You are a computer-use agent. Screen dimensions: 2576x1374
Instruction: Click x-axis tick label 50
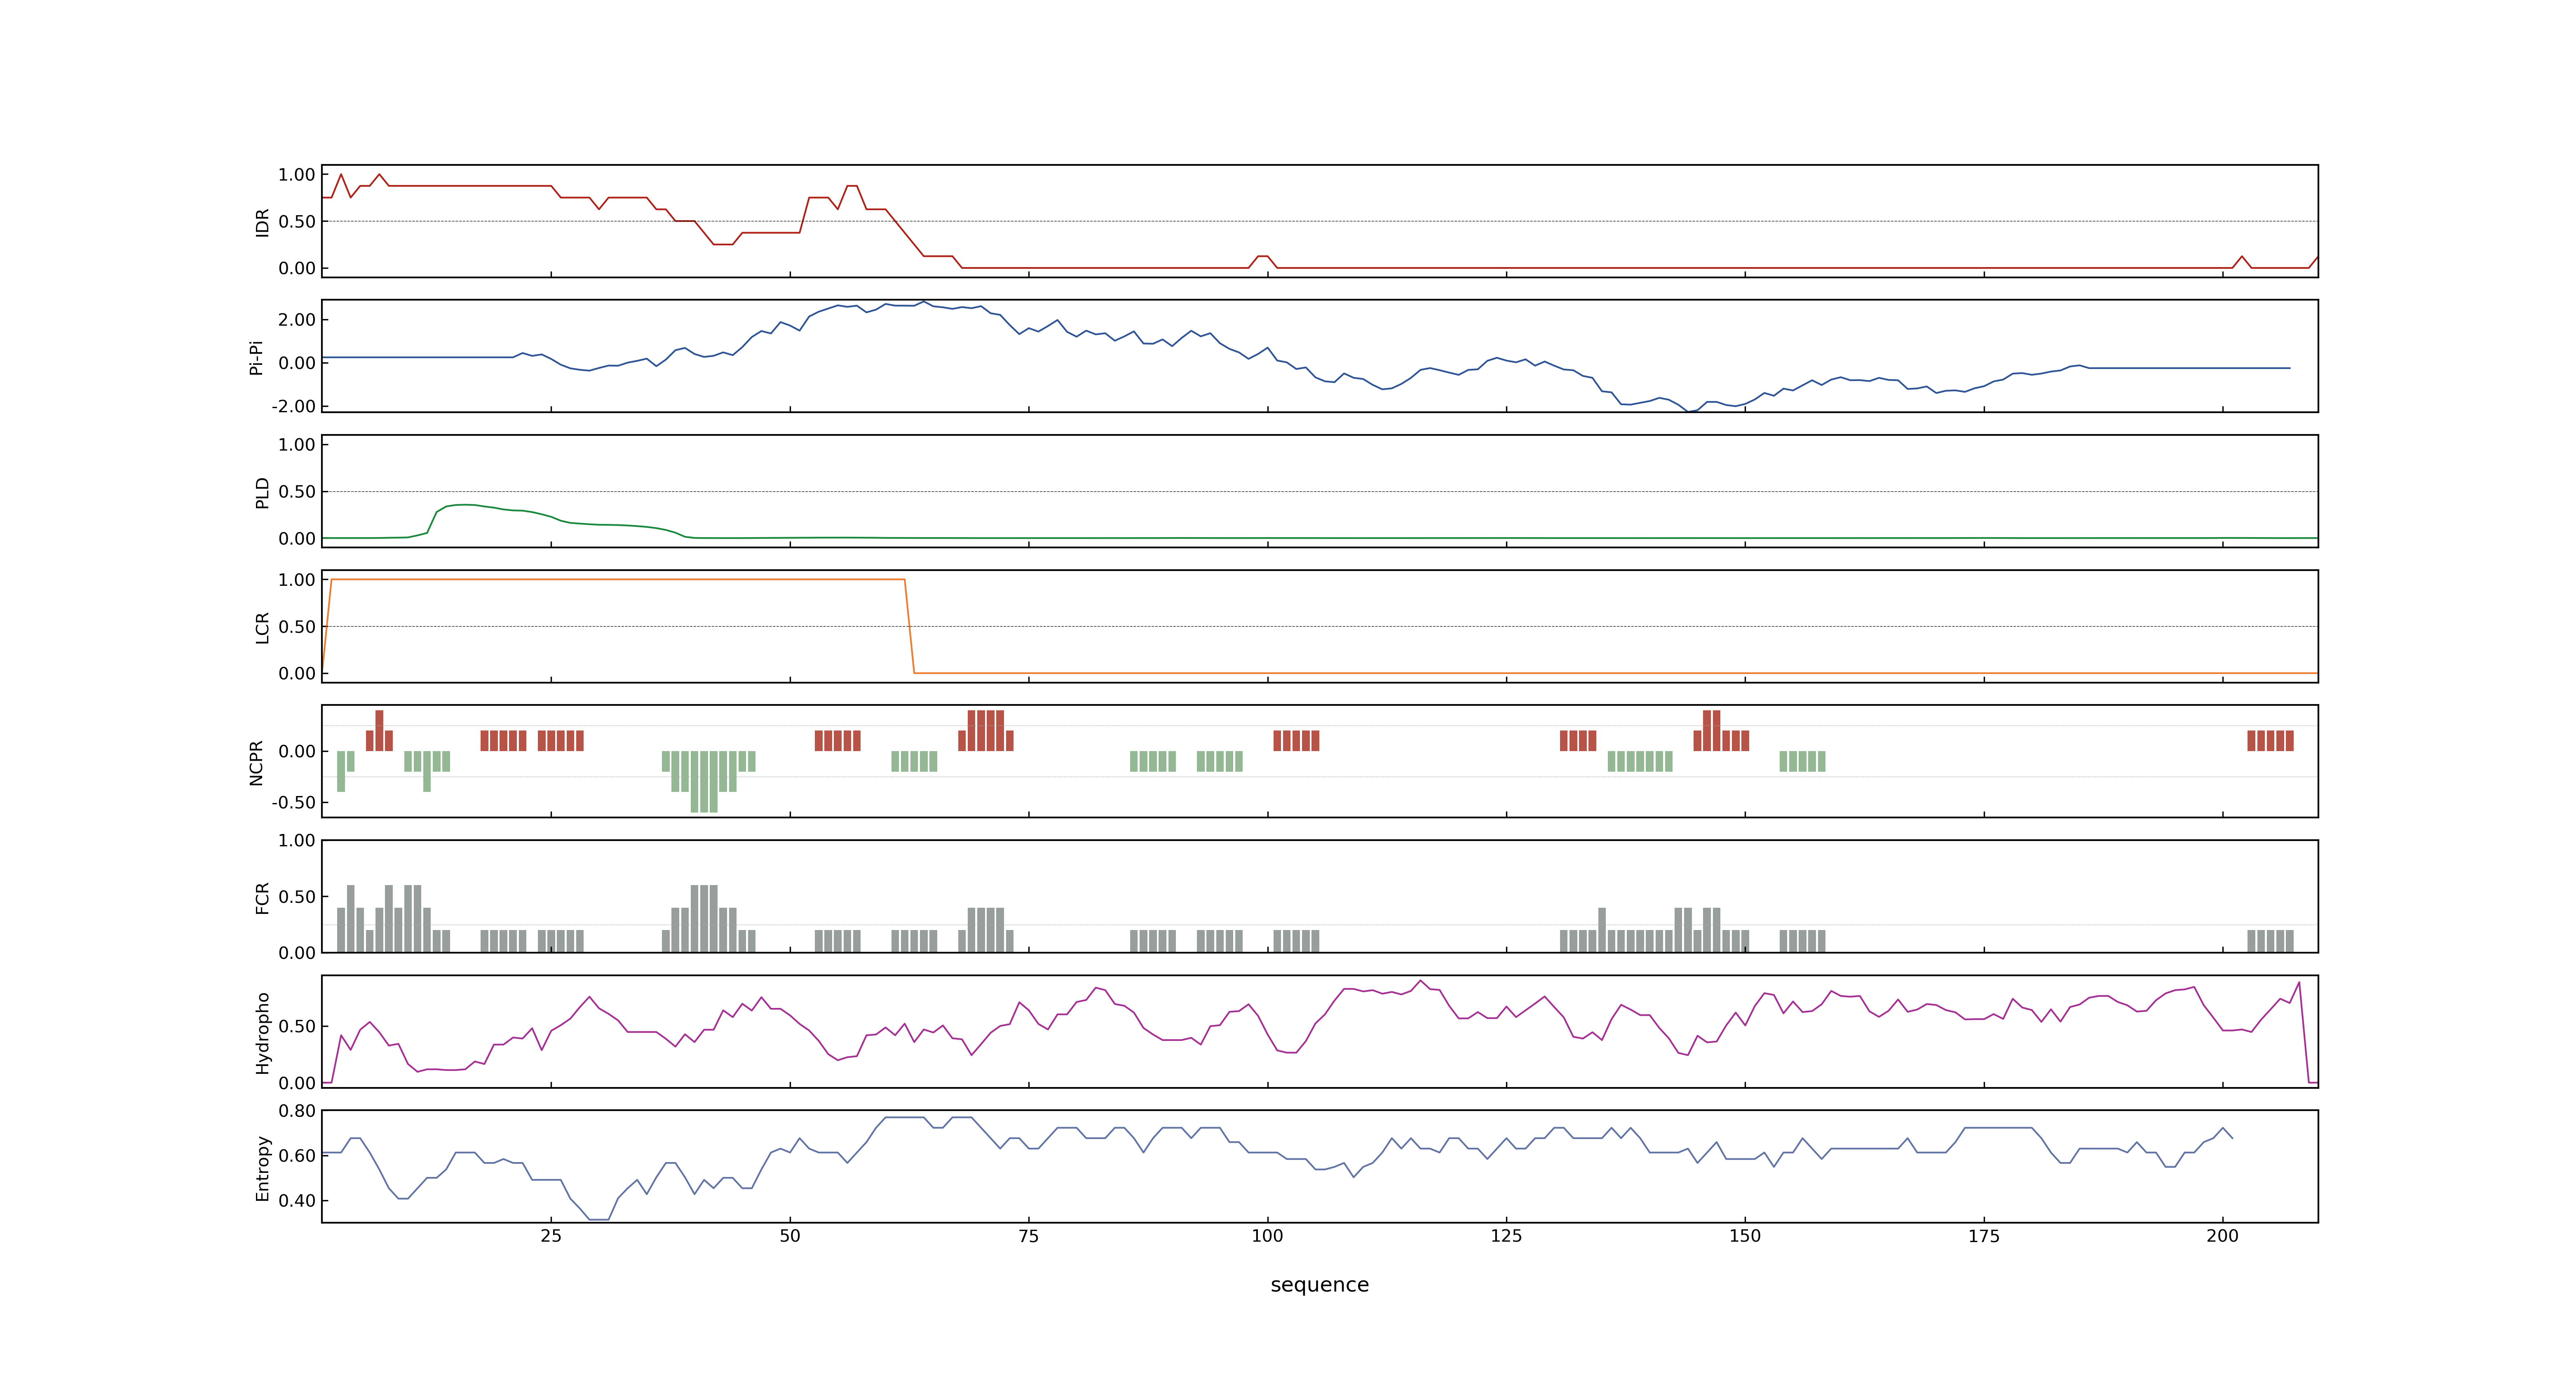tap(790, 1236)
